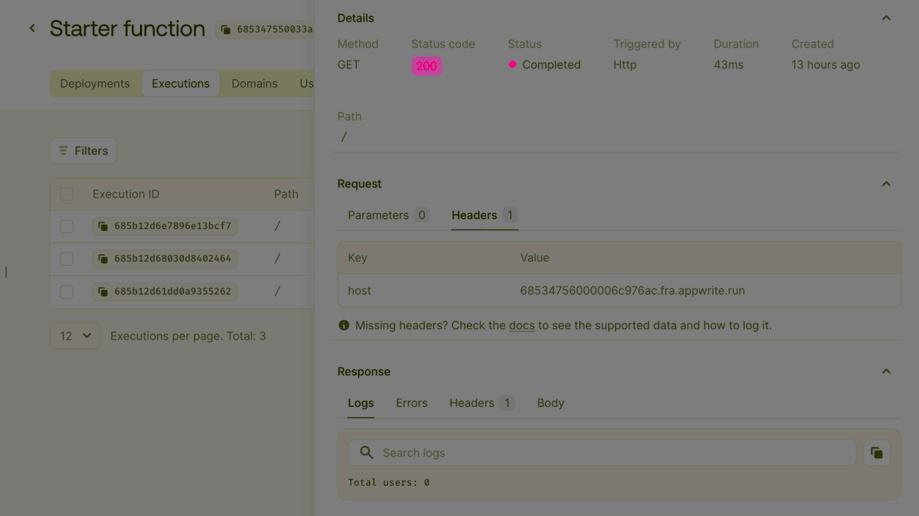
Task: Copy the response logs output
Action: click(x=876, y=452)
